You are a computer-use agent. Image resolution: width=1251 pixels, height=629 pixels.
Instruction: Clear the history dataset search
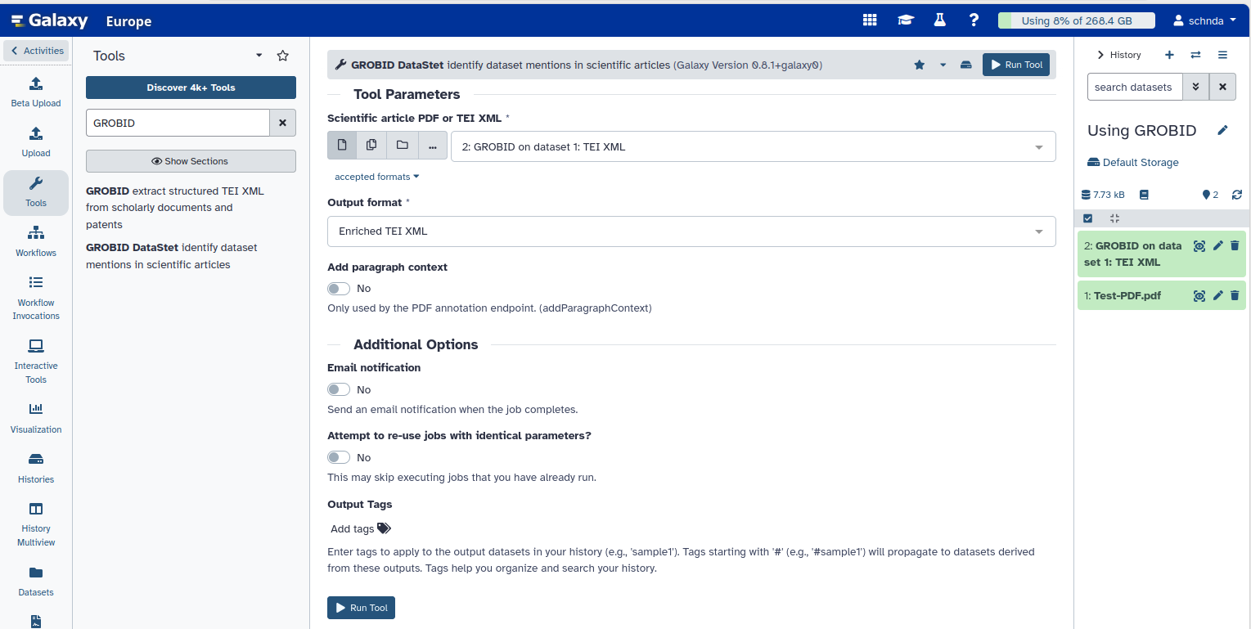1222,87
